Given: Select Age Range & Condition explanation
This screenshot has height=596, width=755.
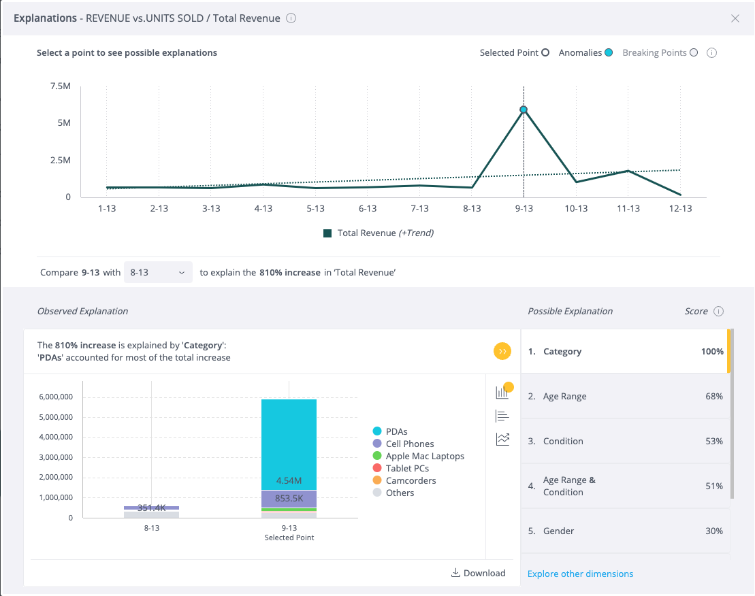Looking at the screenshot, I should click(x=626, y=486).
